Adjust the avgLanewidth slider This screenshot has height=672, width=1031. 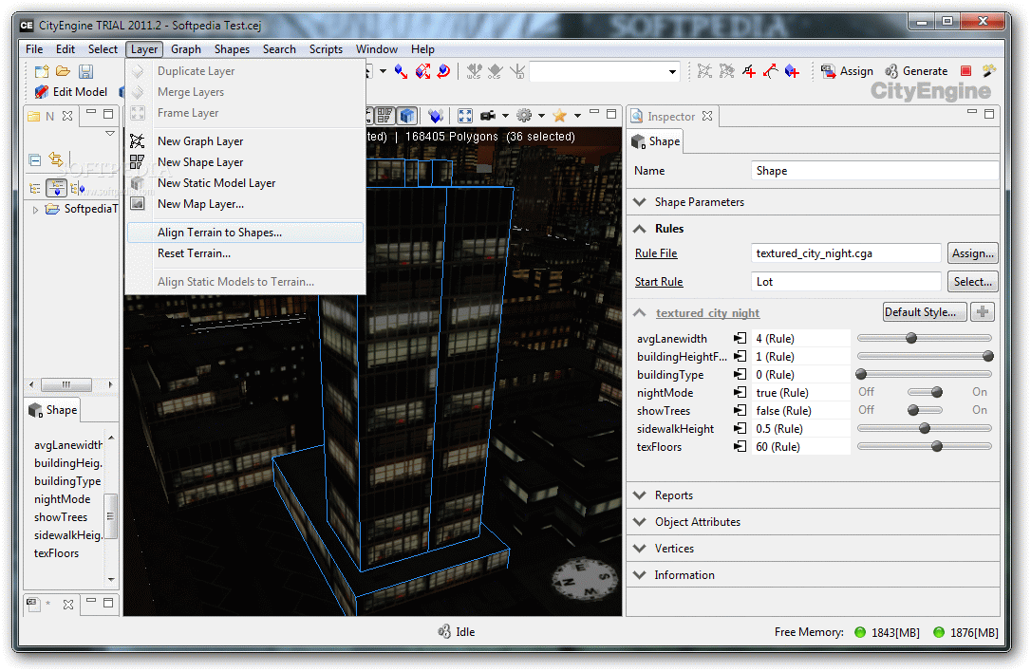point(924,339)
